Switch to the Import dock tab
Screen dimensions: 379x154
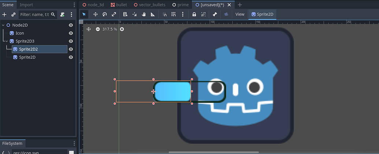(26, 5)
